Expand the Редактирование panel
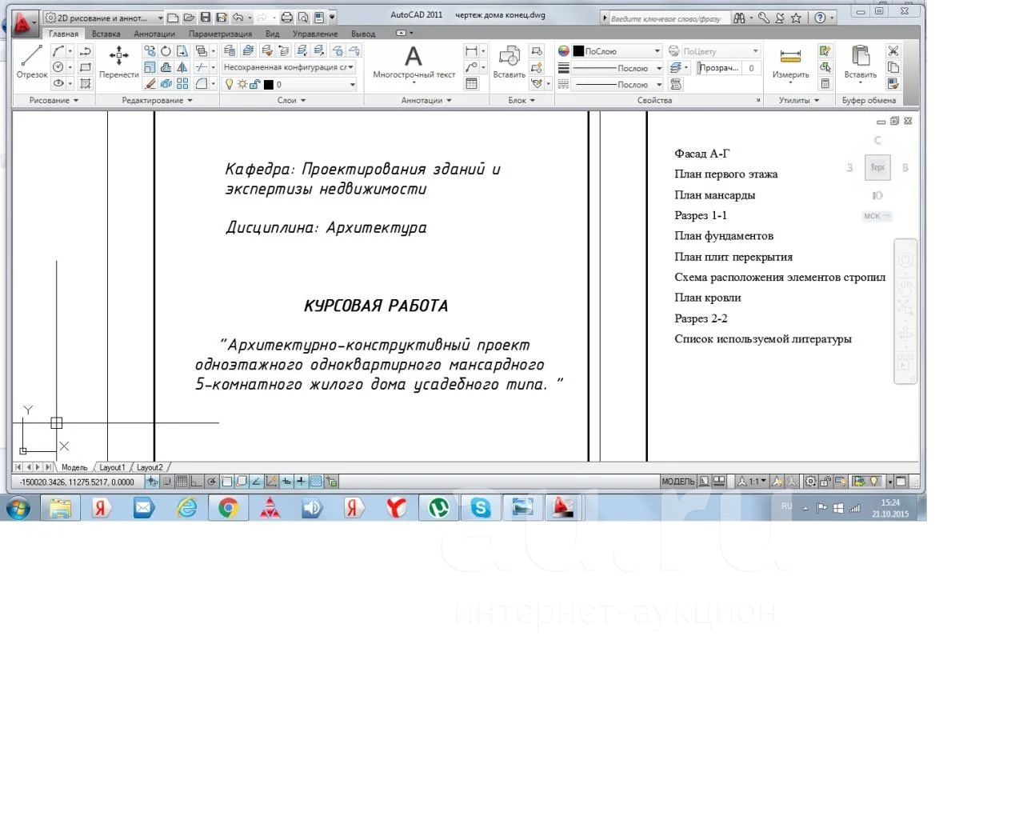 [157, 101]
